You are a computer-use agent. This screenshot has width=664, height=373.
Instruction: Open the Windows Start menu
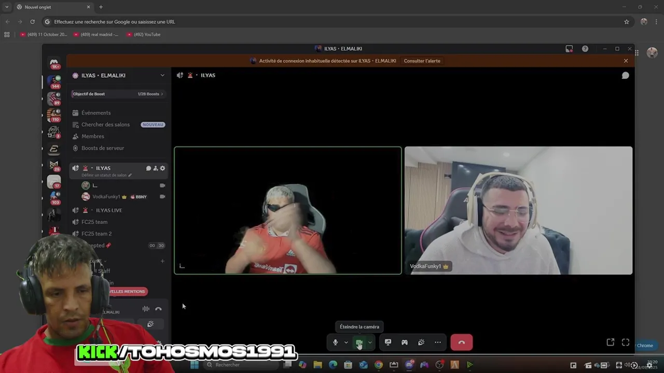195,365
